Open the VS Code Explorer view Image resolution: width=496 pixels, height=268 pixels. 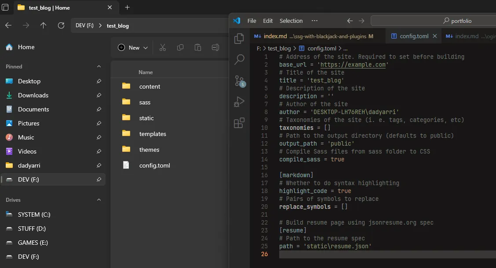[239, 39]
